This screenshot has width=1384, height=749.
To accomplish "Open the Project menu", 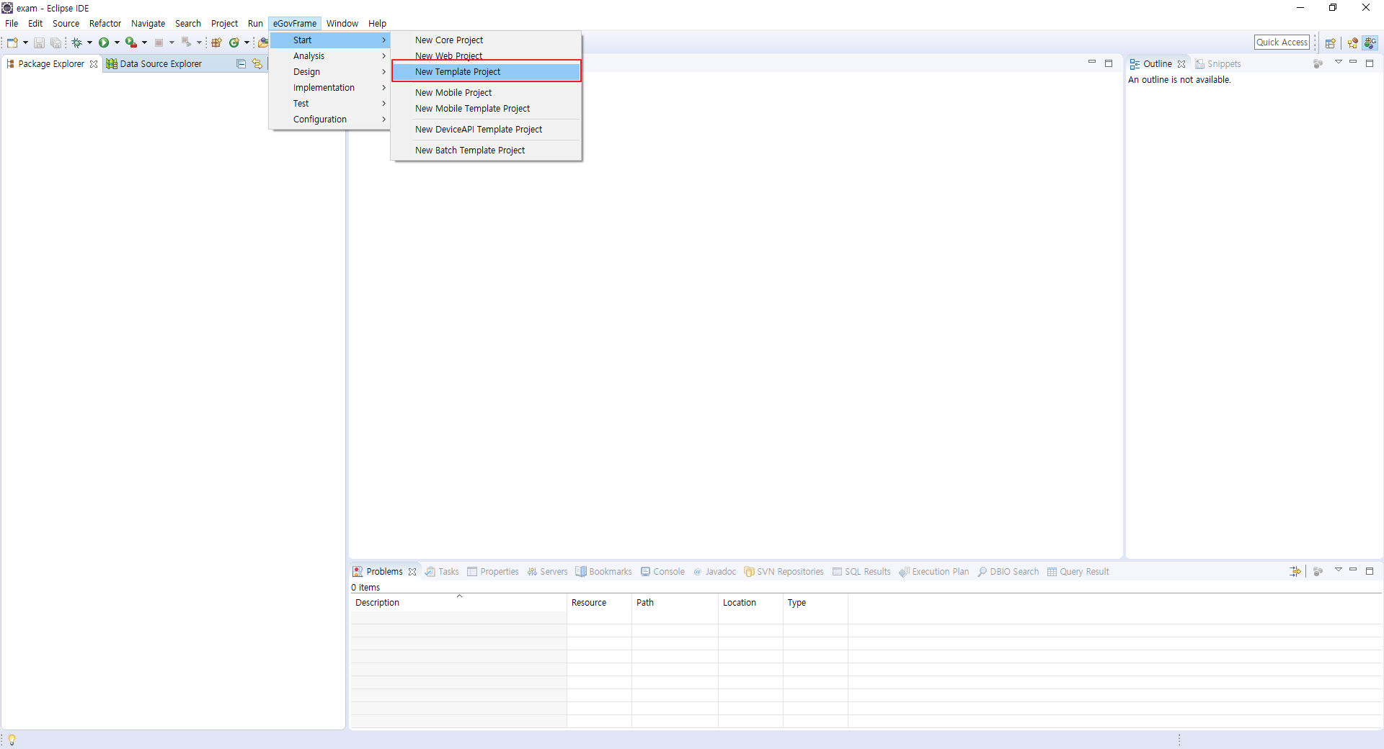I will 224,24.
